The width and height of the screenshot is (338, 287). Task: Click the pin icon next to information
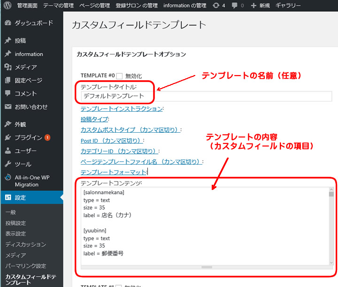click(x=8, y=53)
